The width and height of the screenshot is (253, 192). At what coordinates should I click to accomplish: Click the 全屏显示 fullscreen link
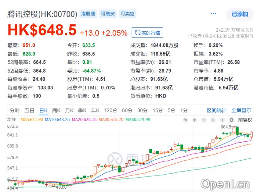tap(241, 110)
